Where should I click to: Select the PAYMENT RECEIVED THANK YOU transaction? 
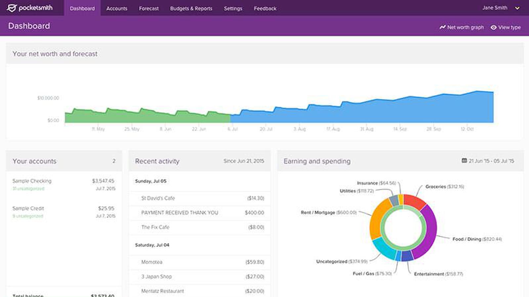(x=180, y=213)
